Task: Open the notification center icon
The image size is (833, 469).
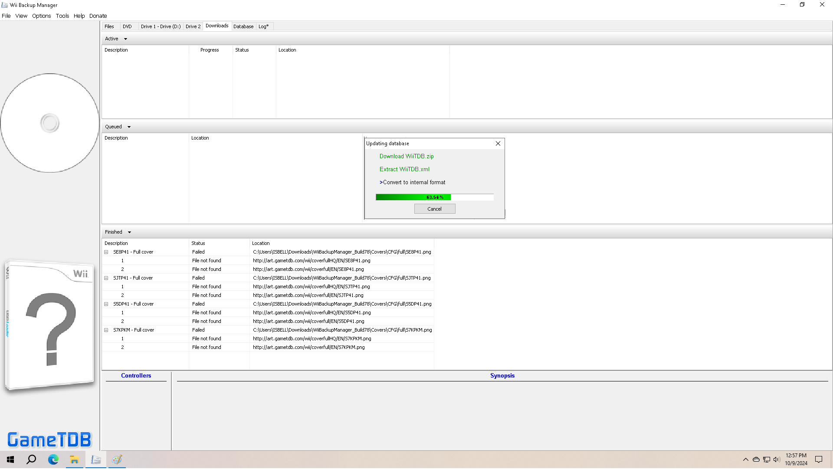Action: (x=819, y=460)
